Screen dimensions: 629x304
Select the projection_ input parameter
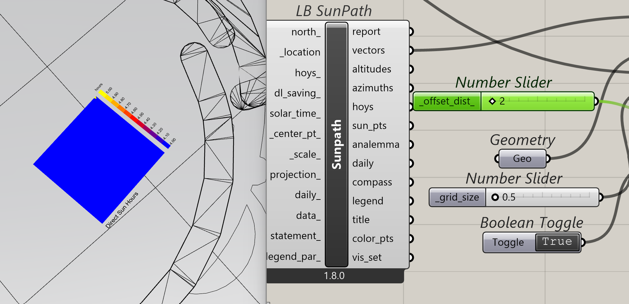point(295,175)
